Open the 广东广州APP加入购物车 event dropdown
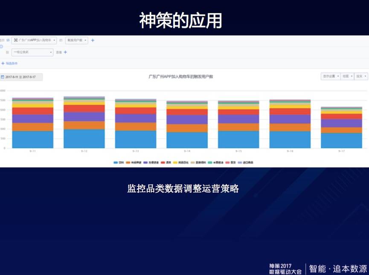This screenshot has width=369, height=275. coord(34,40)
